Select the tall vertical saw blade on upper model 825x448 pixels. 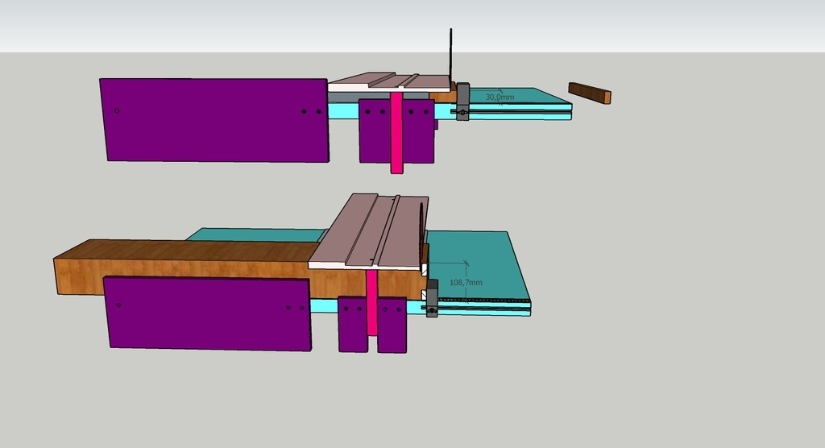(x=451, y=56)
